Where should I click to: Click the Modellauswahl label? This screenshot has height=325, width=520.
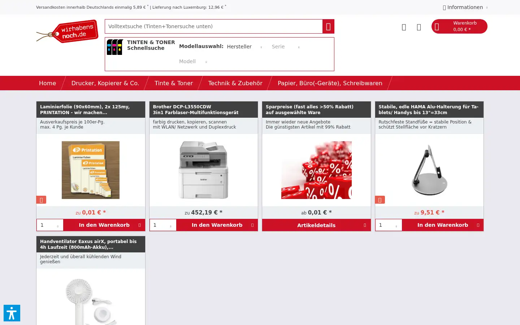[x=201, y=46]
